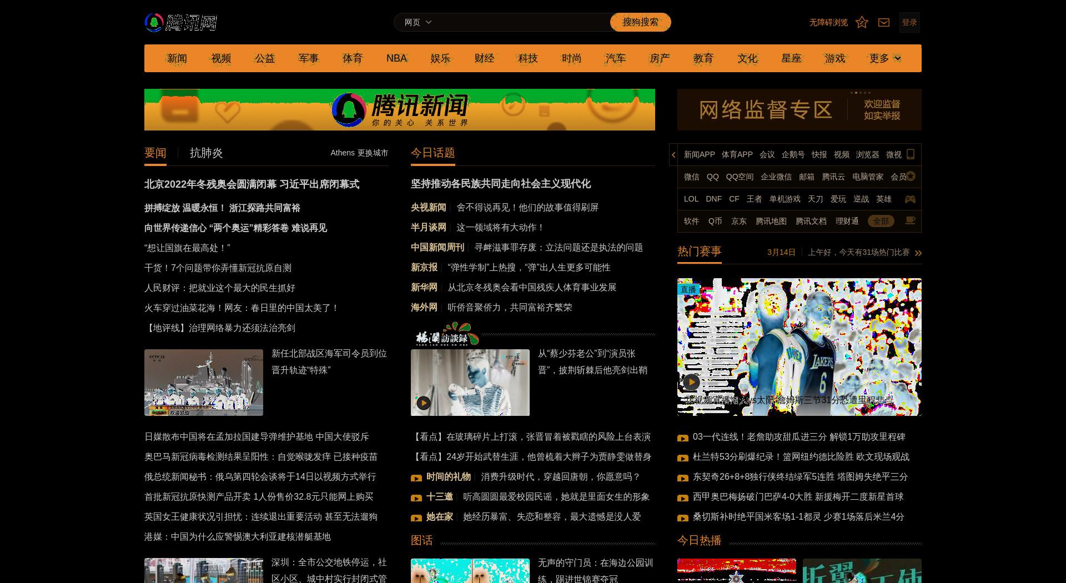The width and height of the screenshot is (1066, 583).
Task: Click the left arrow beside 新闻APP row
Action: [x=673, y=155]
